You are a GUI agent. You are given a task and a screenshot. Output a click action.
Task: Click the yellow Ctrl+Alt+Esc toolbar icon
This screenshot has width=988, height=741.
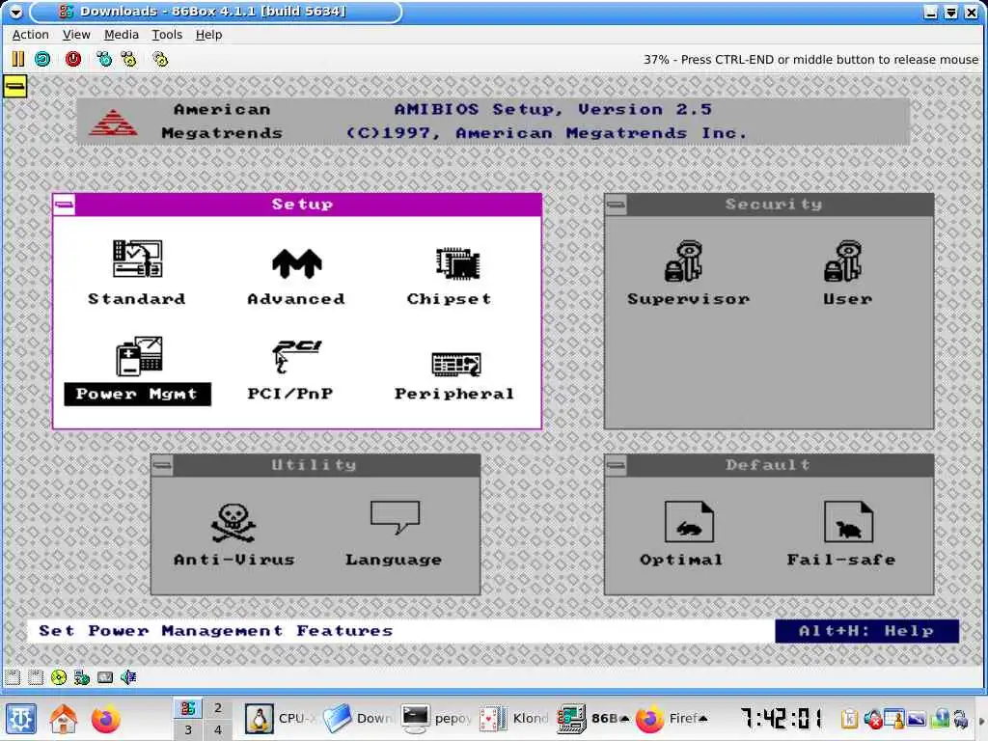[129, 59]
